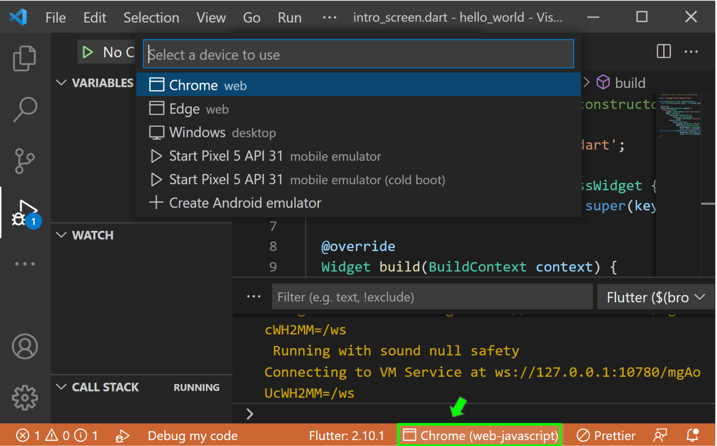Choose Create Android emulator option
The width and height of the screenshot is (717, 446).
point(244,203)
